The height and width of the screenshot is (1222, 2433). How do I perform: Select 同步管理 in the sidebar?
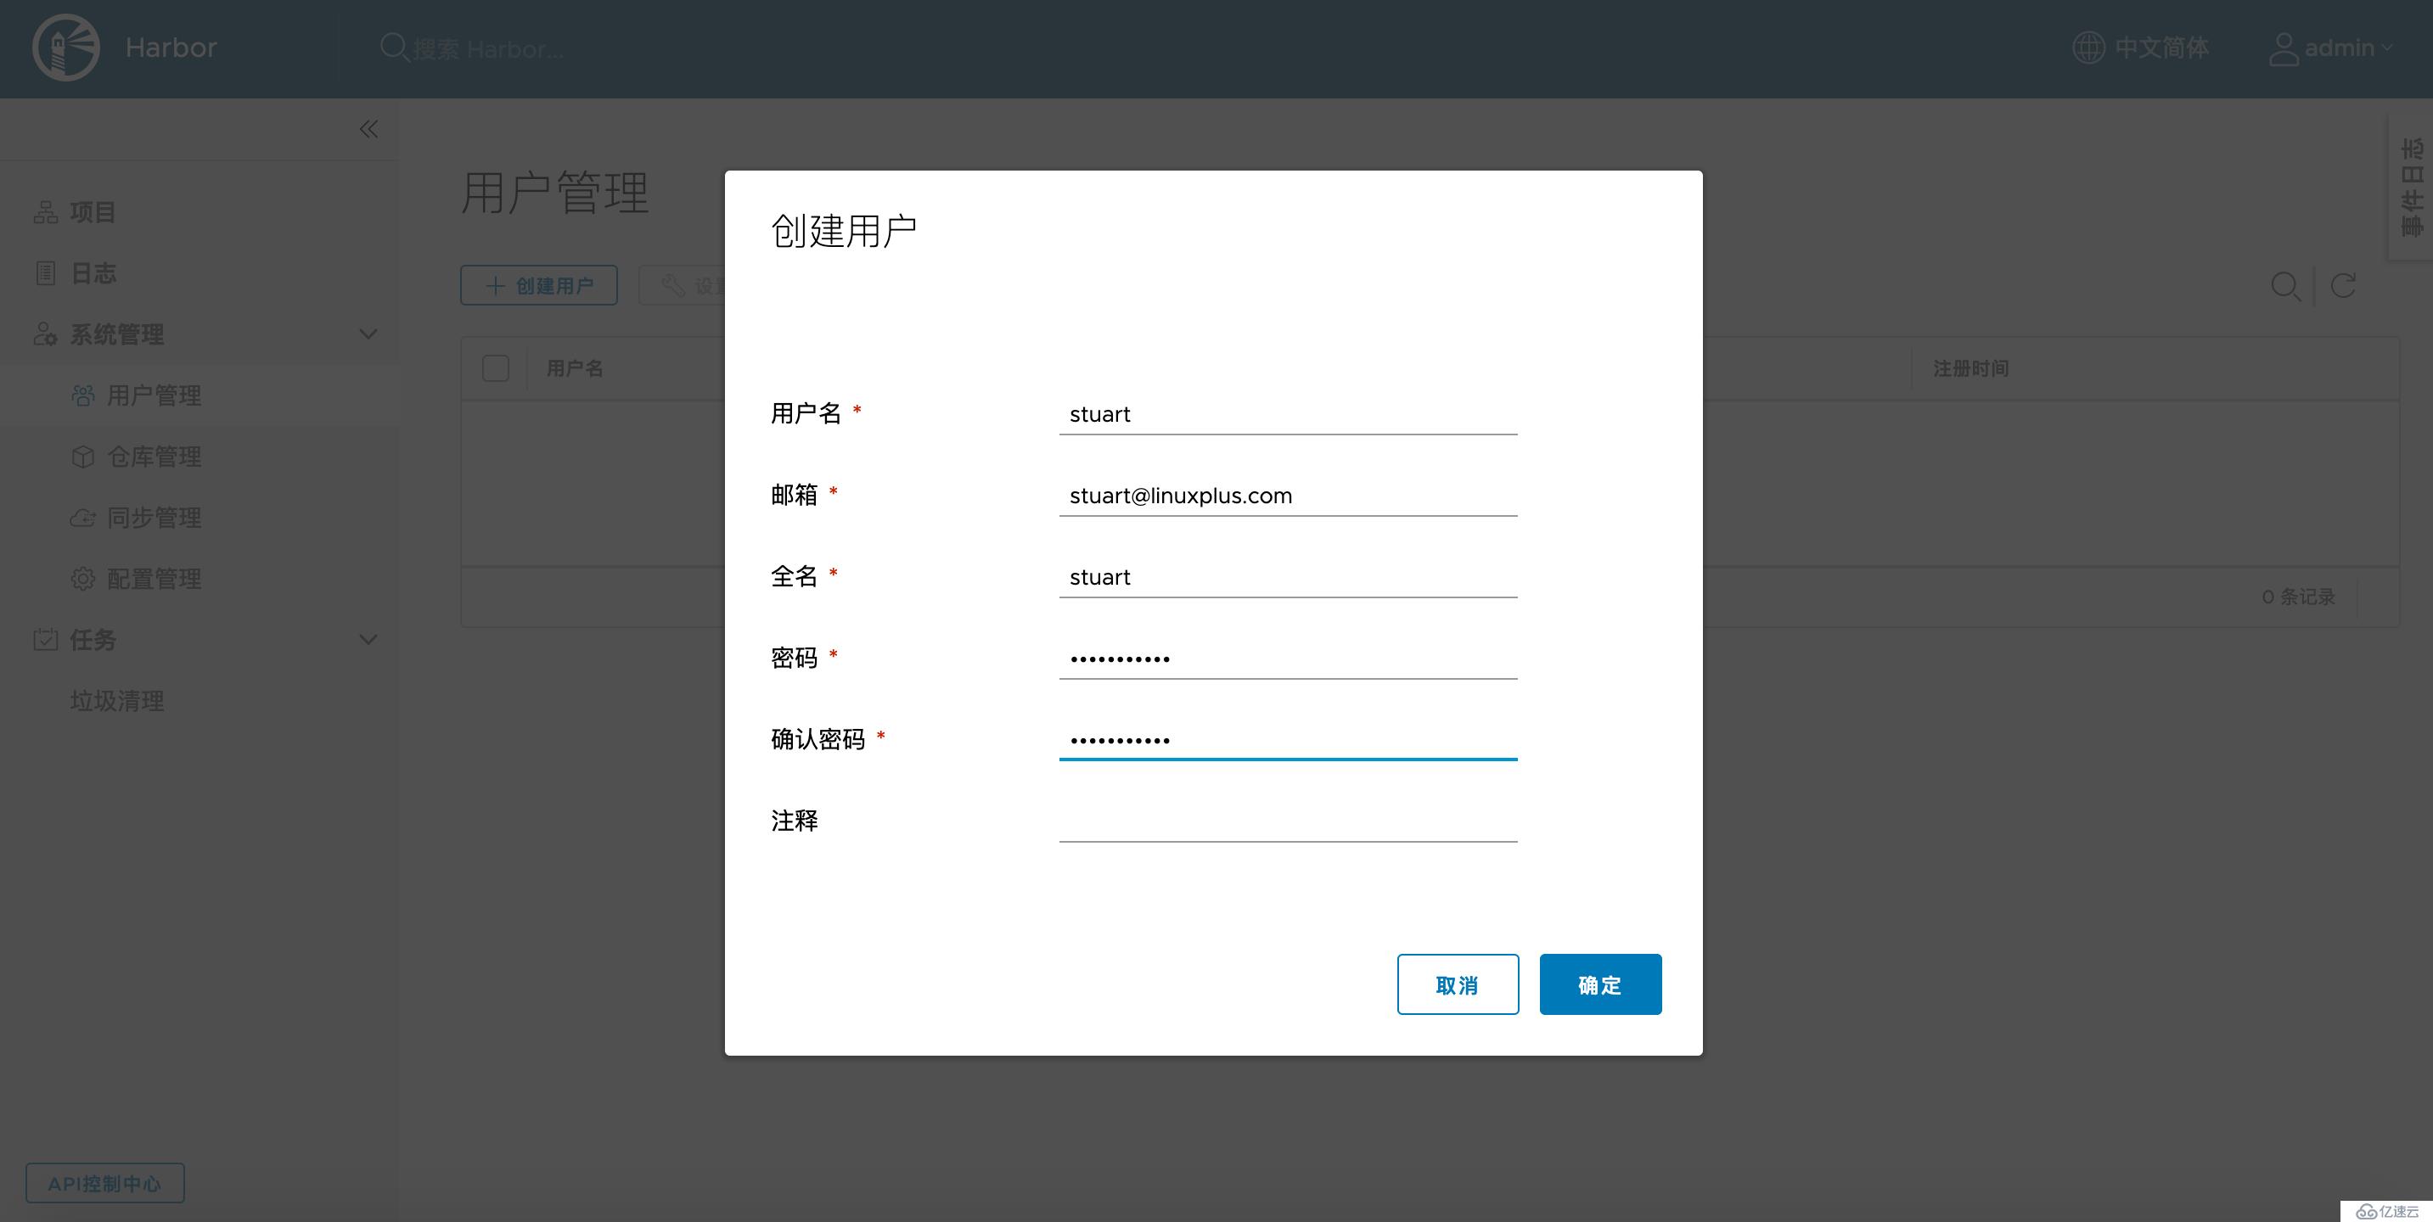154,518
